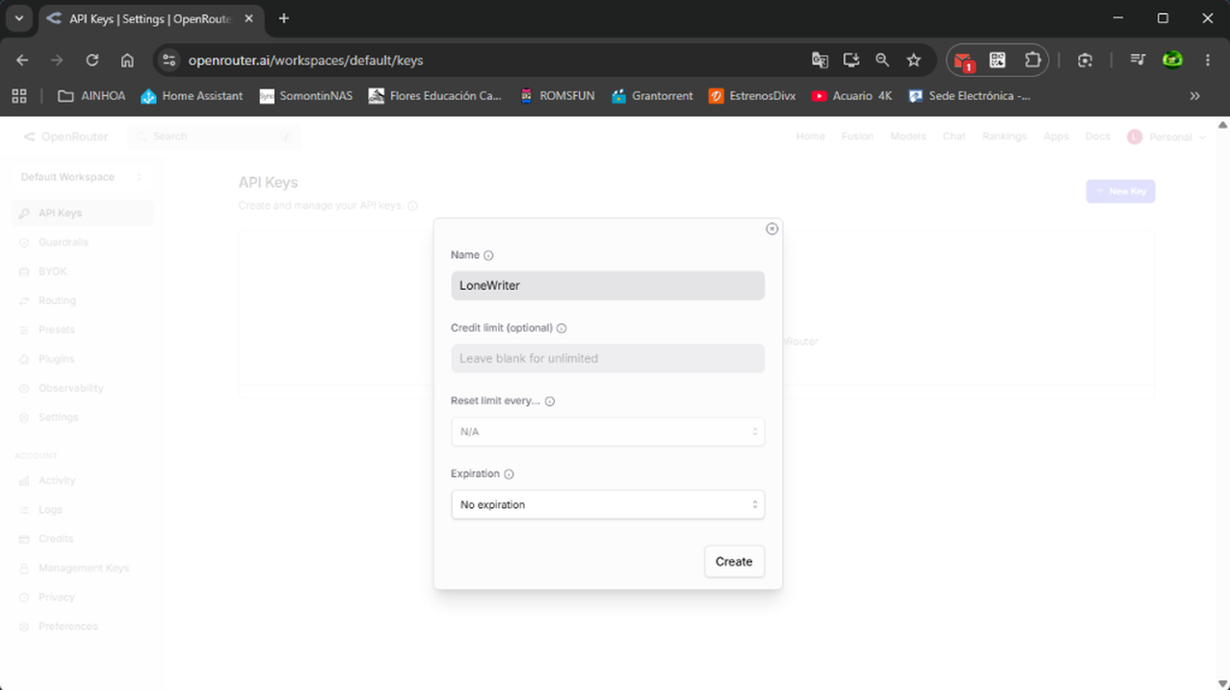The width and height of the screenshot is (1230, 690).
Task: Open the green Chrome profile avatar
Action: (x=1172, y=60)
